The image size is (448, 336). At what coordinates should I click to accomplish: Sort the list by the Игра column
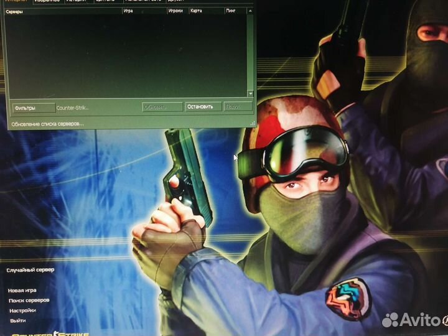[x=144, y=11]
